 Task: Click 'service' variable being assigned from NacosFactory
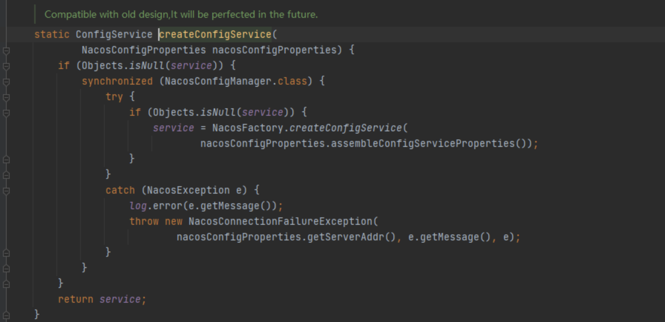tap(173, 128)
